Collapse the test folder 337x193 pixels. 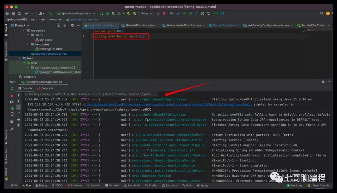20,58
